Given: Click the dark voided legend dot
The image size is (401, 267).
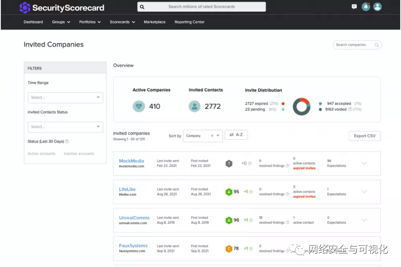Looking at the screenshot, I should (320, 109).
